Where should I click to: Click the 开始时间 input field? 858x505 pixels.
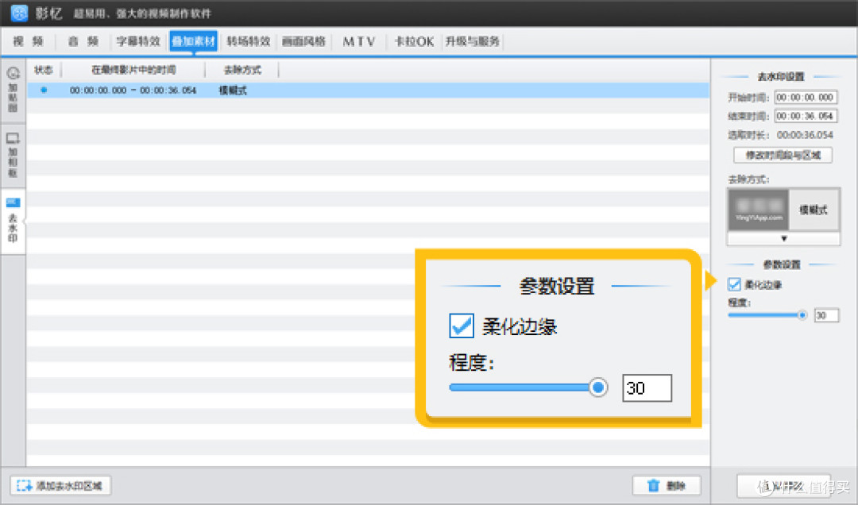tap(806, 98)
